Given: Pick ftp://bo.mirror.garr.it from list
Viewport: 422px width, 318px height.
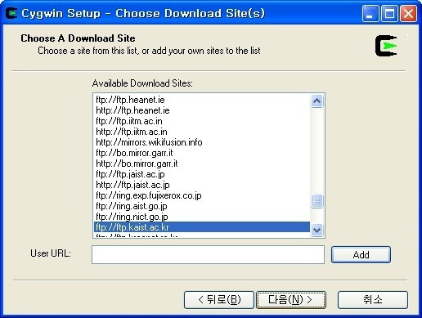Looking at the screenshot, I should (201, 153).
